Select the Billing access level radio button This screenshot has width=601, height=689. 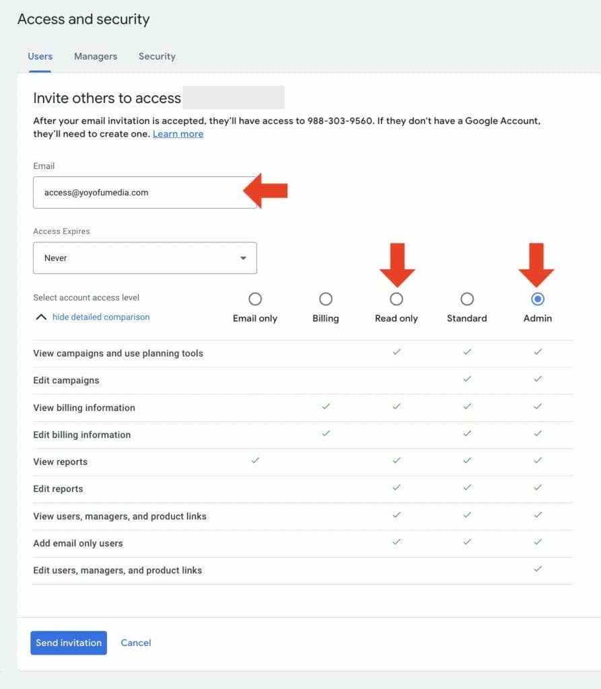(326, 299)
